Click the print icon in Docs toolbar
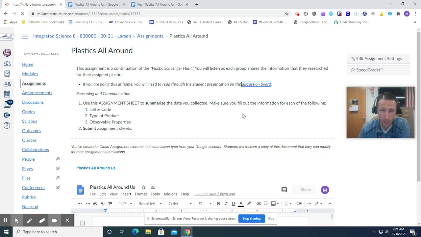Image resolution: width=421 pixels, height=237 pixels. point(95,203)
